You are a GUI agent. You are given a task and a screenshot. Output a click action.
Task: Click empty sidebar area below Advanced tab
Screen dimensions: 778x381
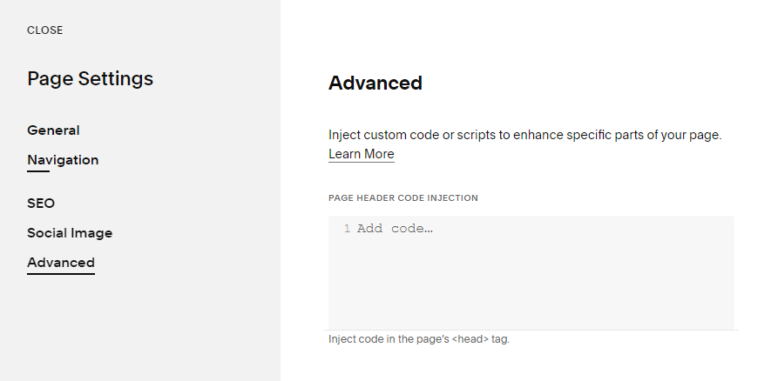point(139,331)
